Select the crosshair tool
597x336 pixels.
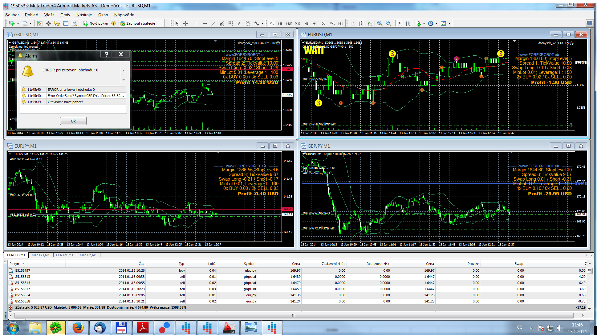(185, 23)
